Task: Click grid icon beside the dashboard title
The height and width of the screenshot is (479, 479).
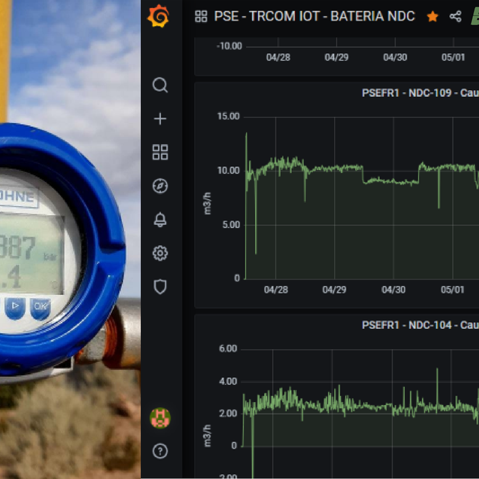Action: click(201, 16)
